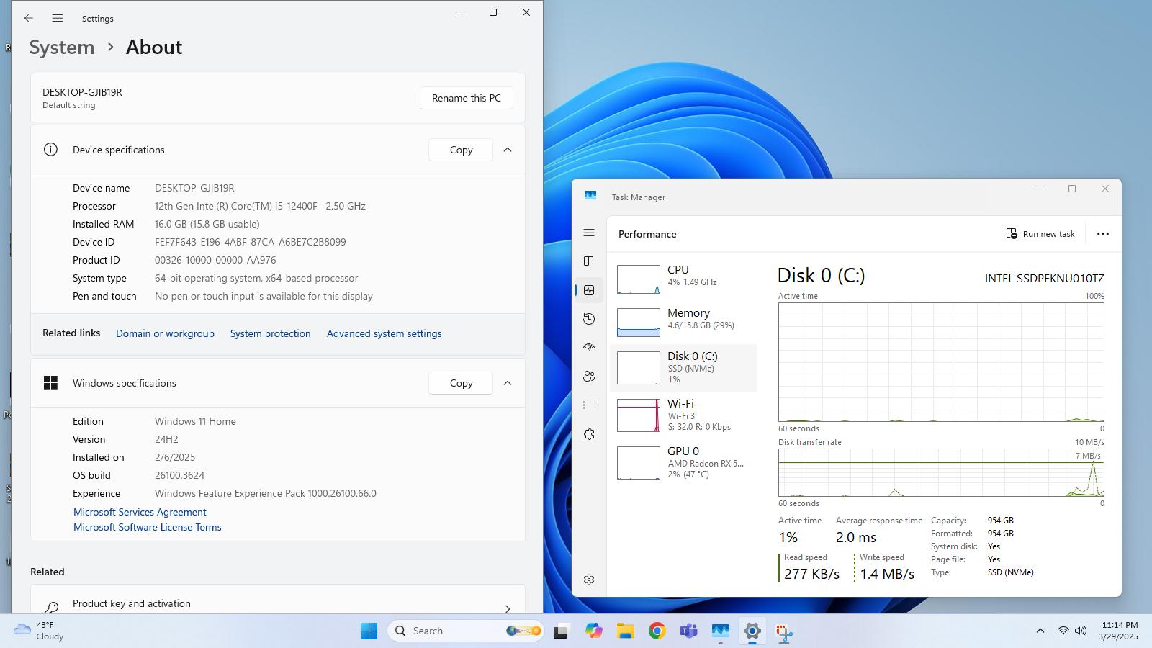
Task: Expand Task Manager navigation hamburger menu
Action: pos(589,233)
